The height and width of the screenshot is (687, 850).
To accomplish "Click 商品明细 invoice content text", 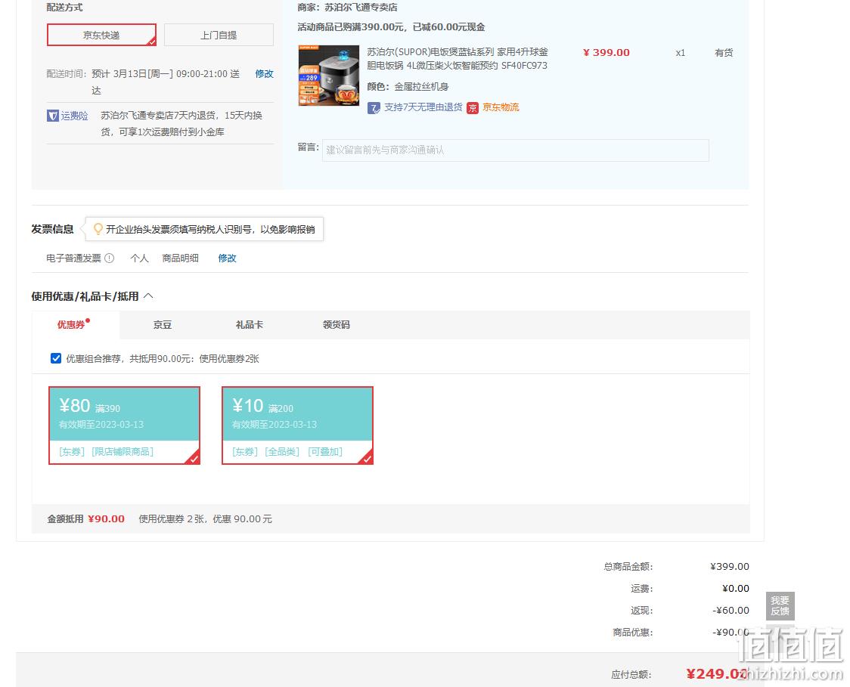I will [180, 258].
